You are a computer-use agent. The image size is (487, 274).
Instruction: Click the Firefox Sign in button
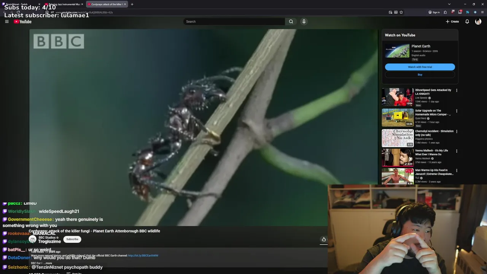pyautogui.click(x=434, y=12)
